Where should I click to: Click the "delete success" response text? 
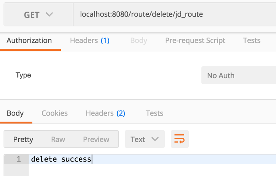61,159
